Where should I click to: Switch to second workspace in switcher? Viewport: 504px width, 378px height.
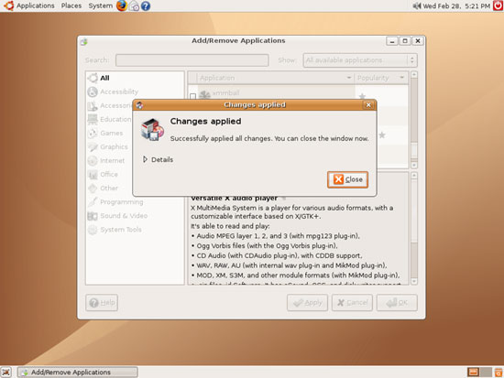click(486, 373)
